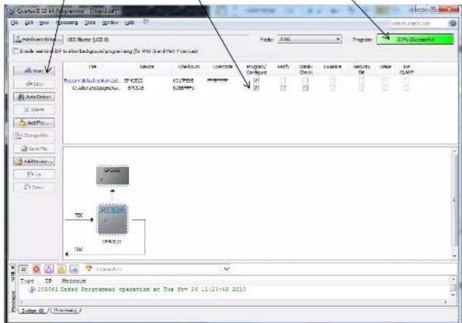Click the first file path row
The image size is (462, 323).
(x=91, y=81)
